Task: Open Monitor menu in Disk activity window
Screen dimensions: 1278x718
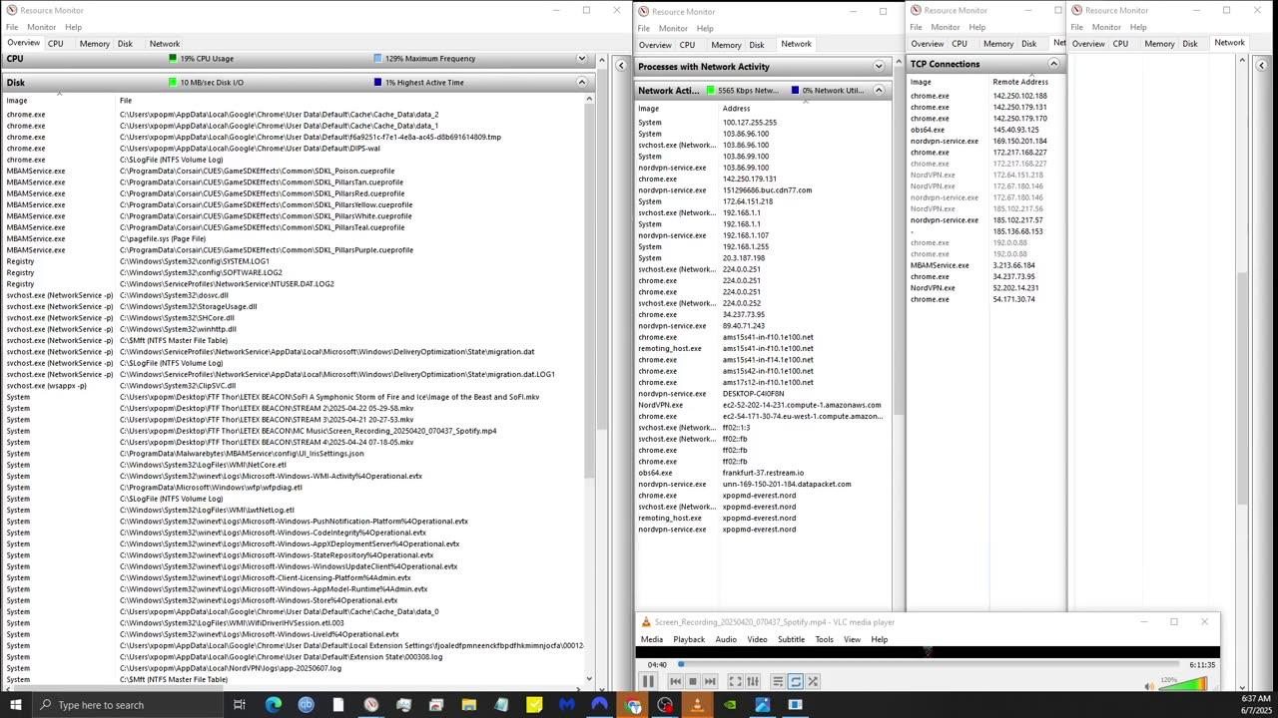Action: pyautogui.click(x=41, y=27)
